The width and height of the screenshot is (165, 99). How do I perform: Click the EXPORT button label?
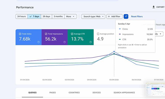[160, 7]
